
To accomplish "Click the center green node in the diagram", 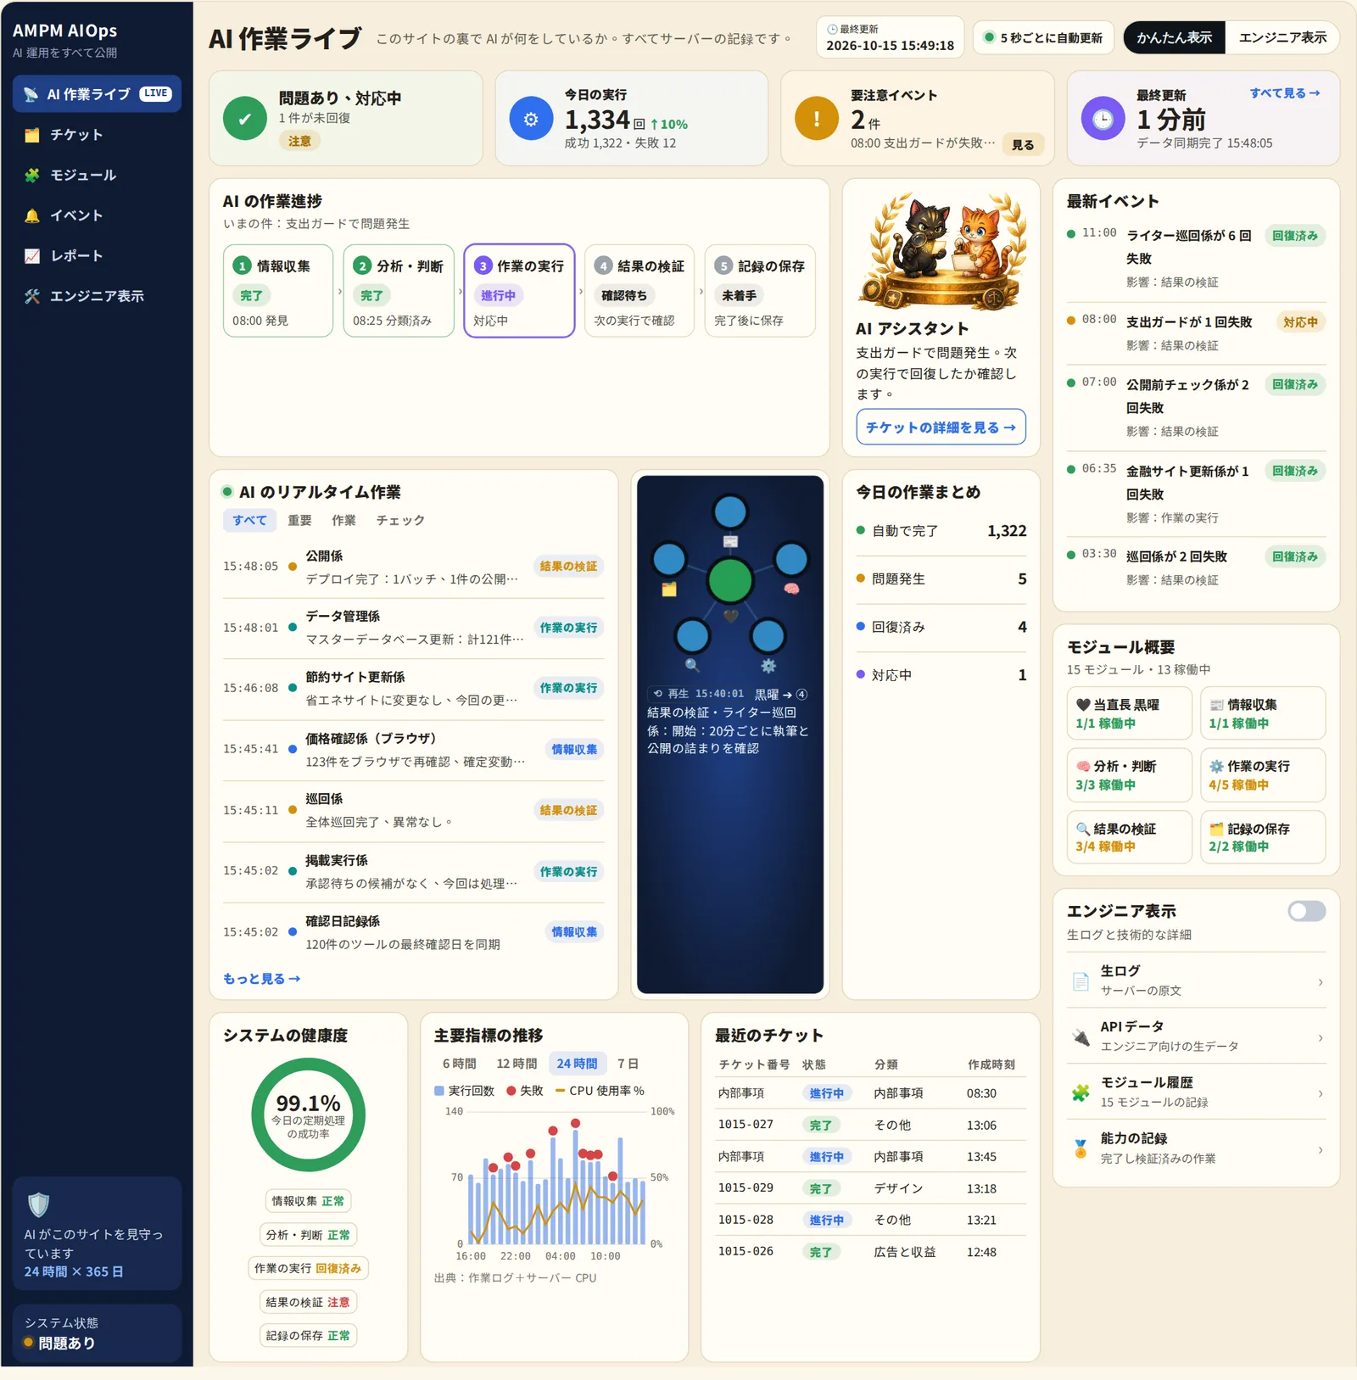I will 730,581.
